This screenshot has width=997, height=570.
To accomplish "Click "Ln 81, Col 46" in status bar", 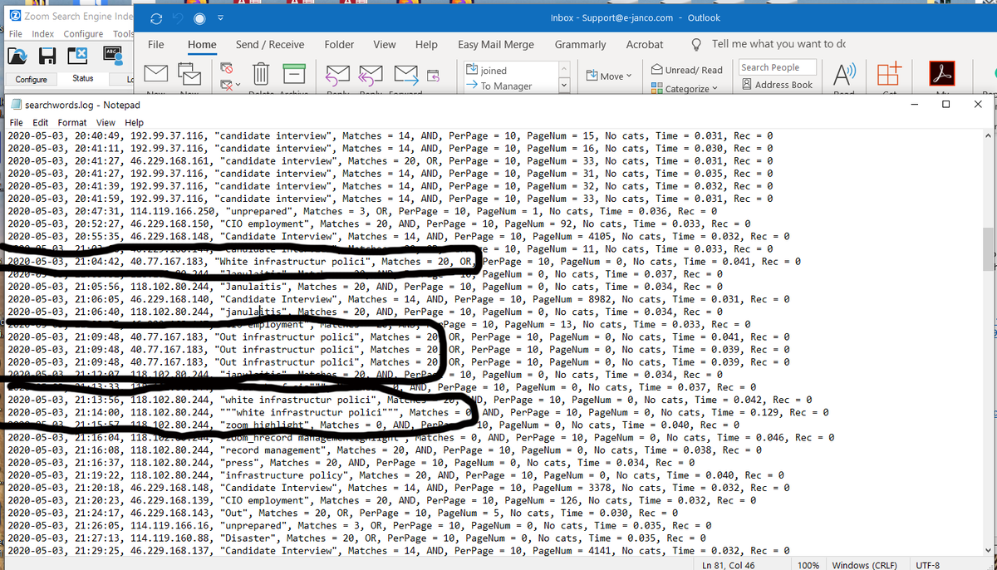I will 727,564.
